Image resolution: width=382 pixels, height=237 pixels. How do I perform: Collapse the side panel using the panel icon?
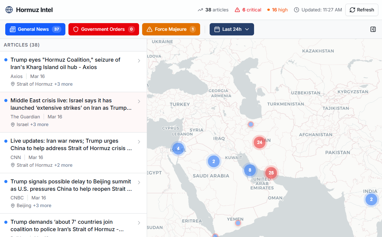[373, 29]
